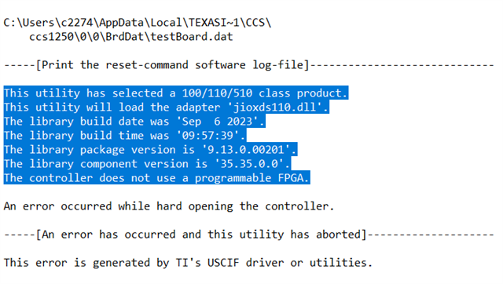Click the C:\Users\c2274 path text
Screen dimensions: 503x284
coord(48,23)
